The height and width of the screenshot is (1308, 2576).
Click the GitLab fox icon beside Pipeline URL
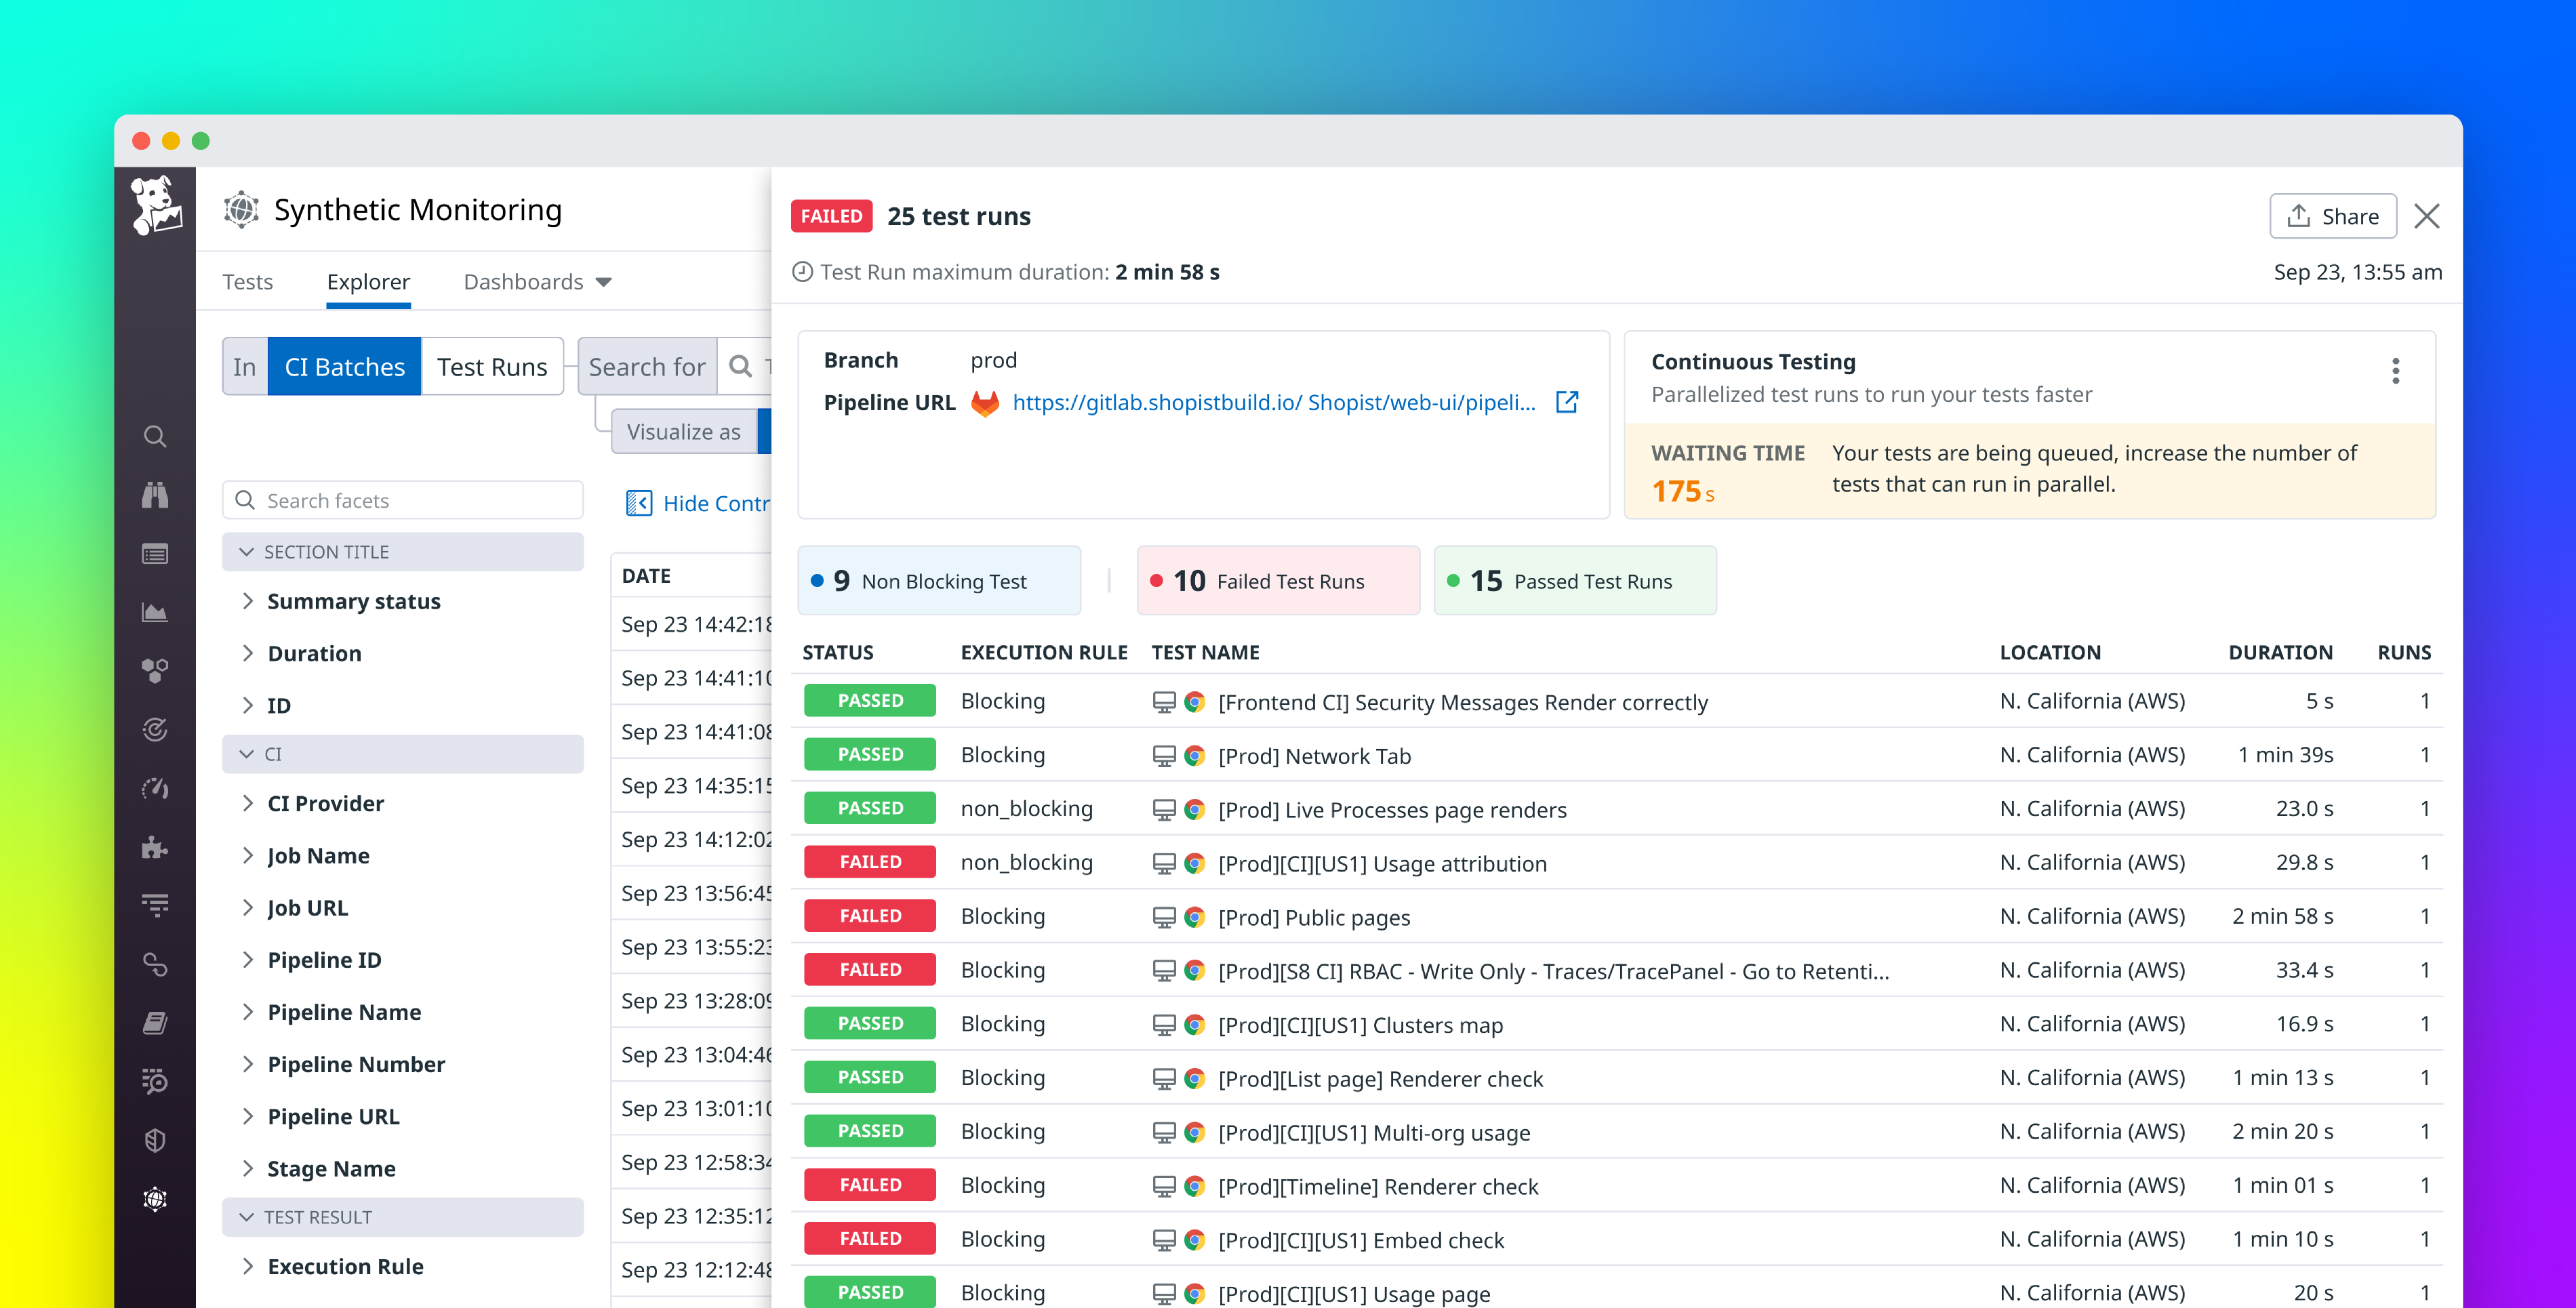[x=985, y=403]
